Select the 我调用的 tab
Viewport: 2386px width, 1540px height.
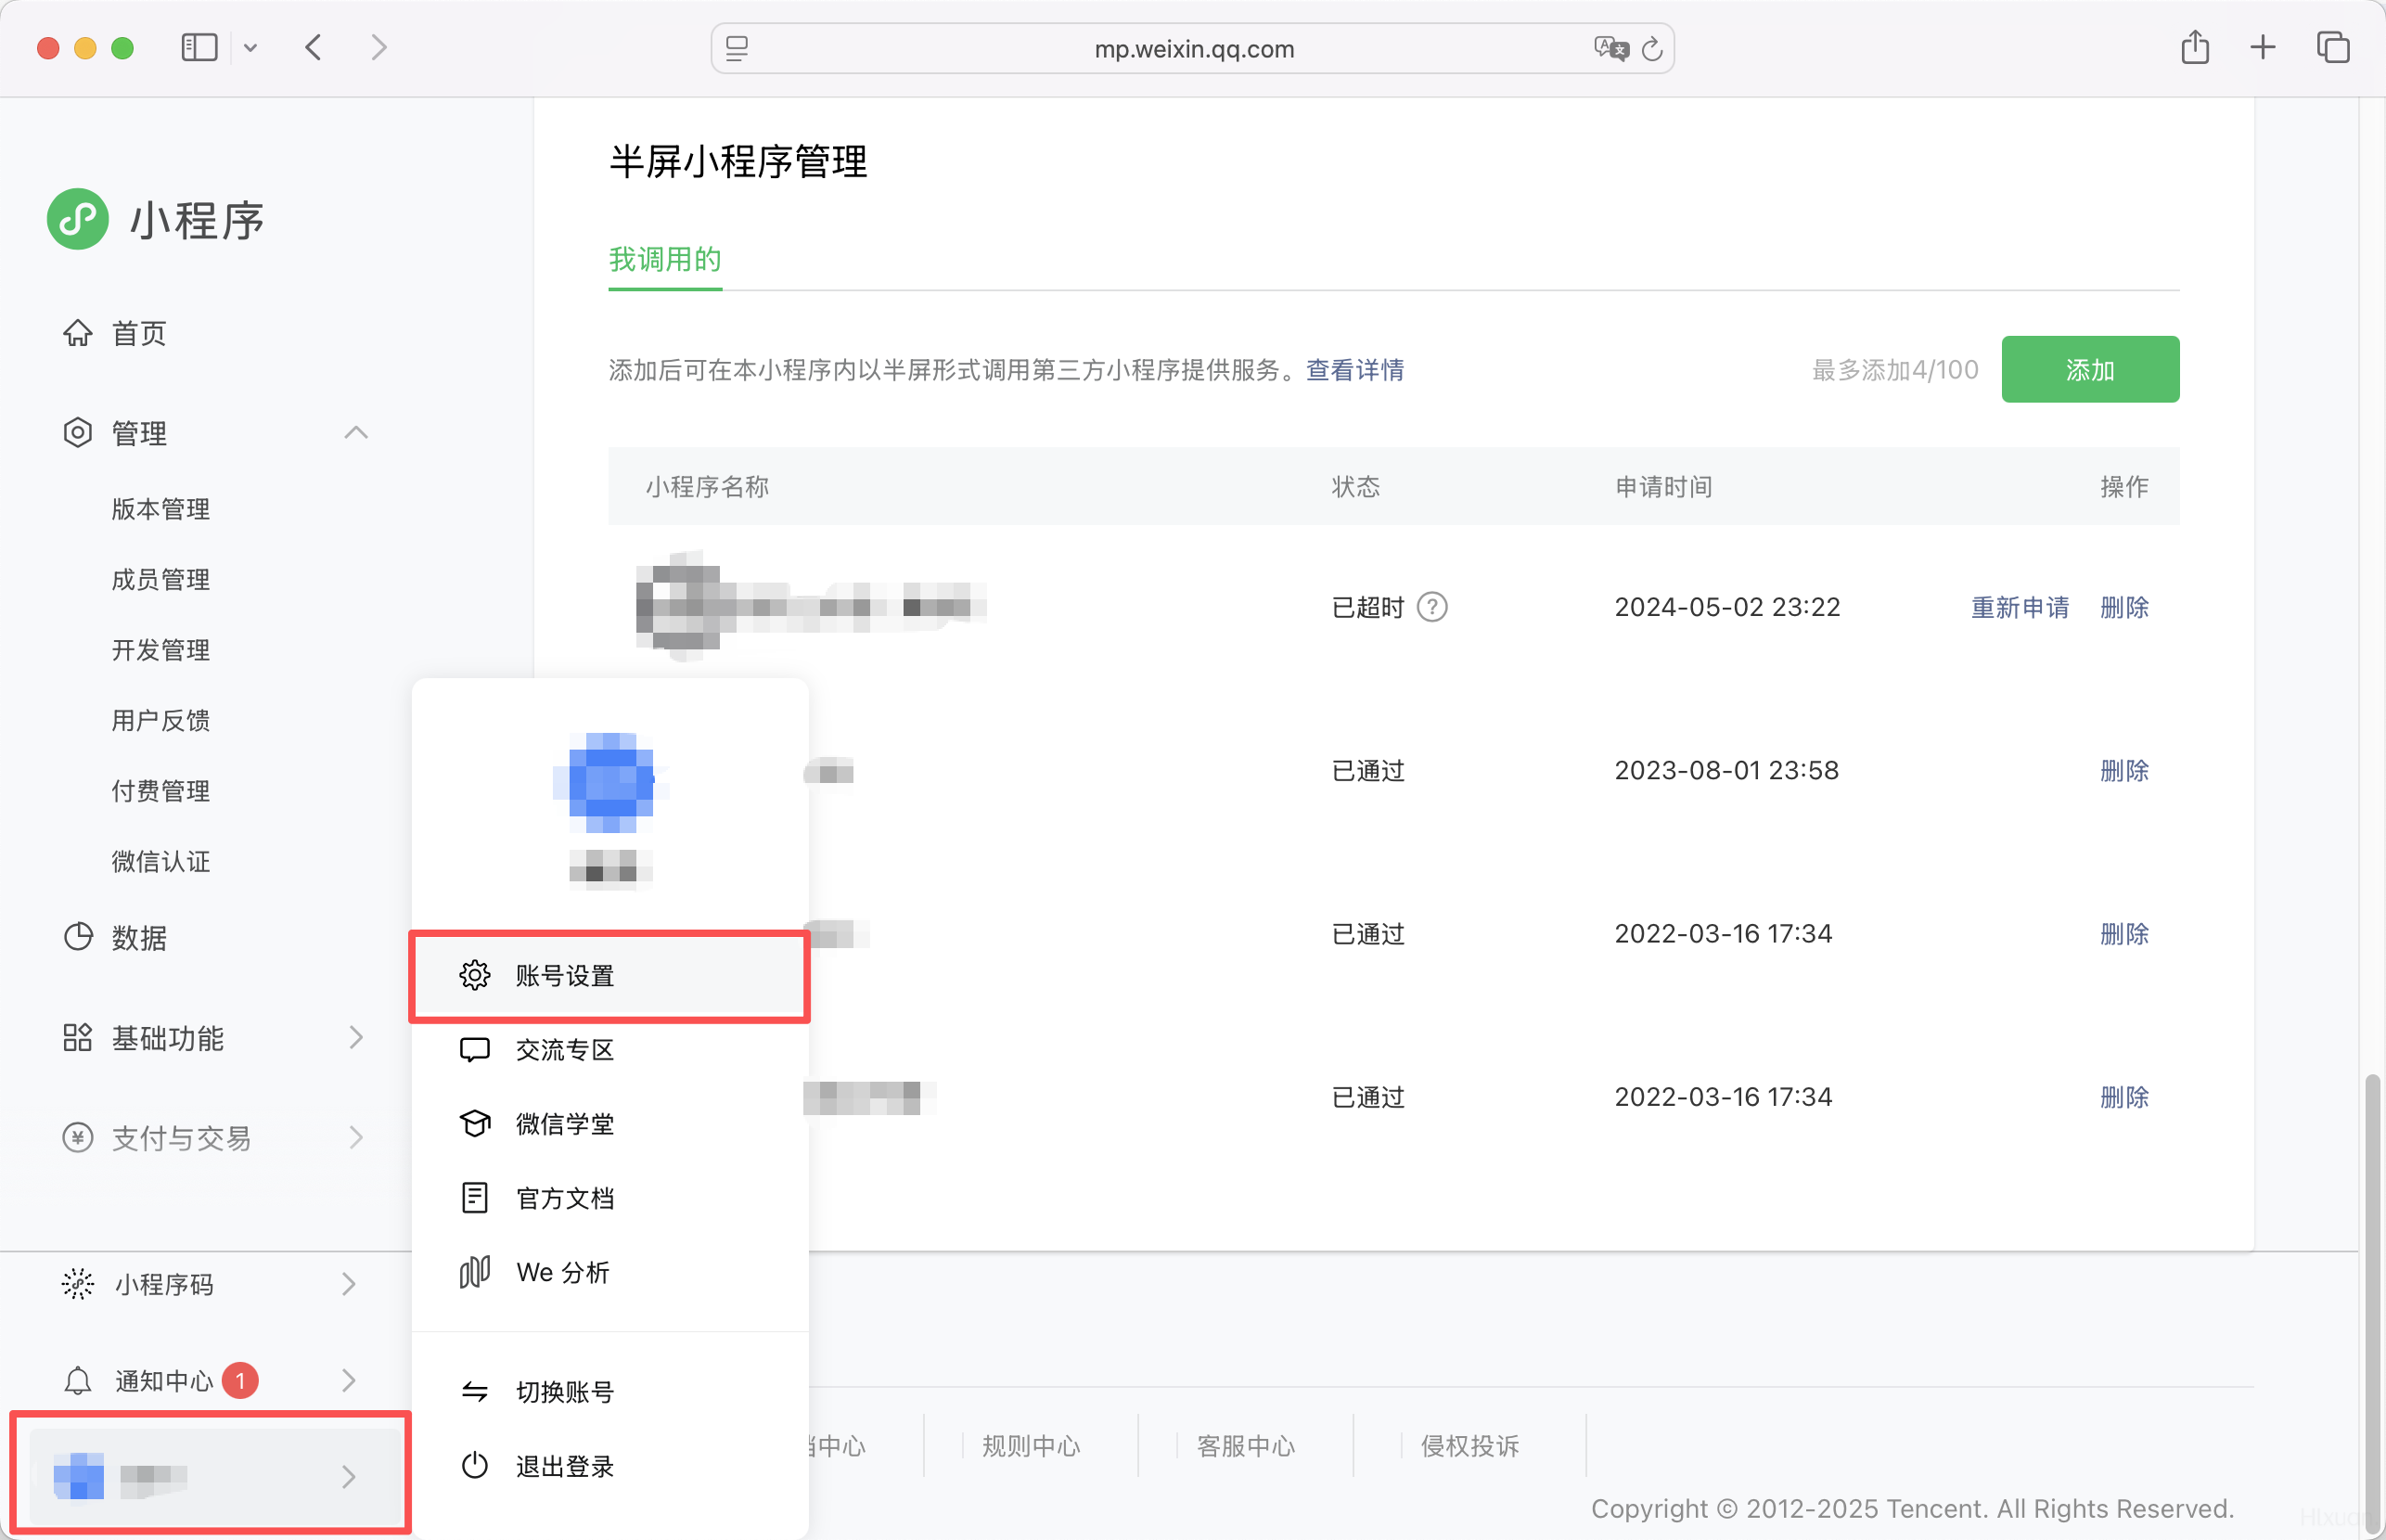(664, 260)
